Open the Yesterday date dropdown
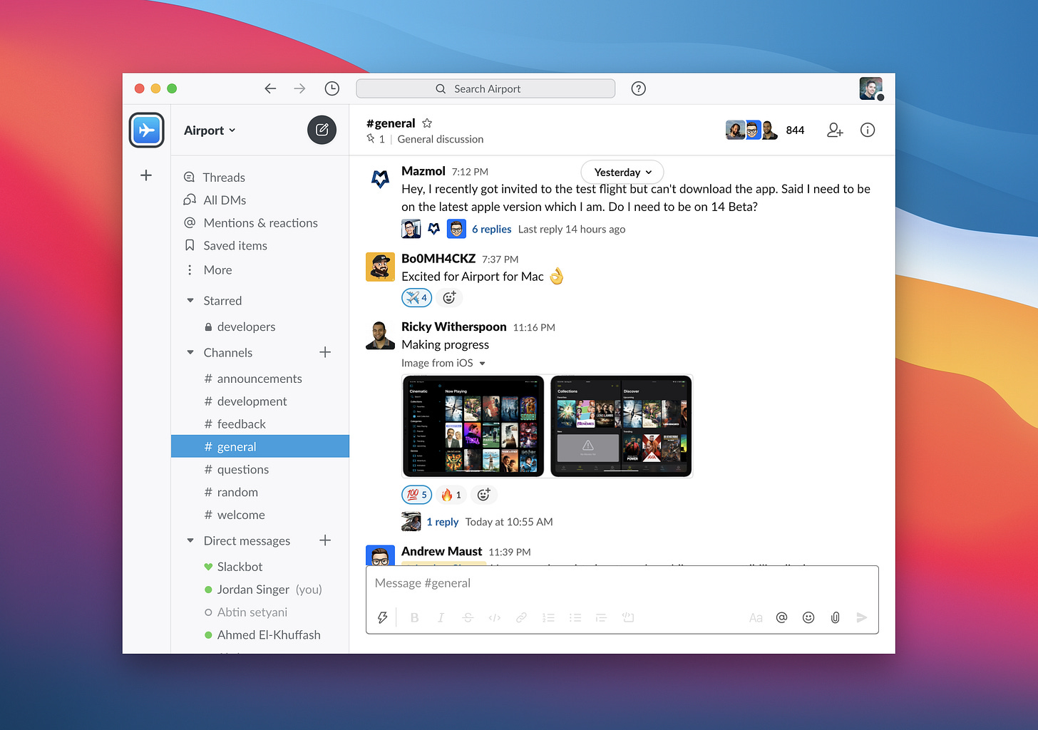This screenshot has height=730, width=1038. pyautogui.click(x=622, y=172)
